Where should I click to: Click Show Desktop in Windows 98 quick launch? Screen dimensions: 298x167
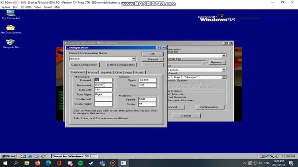coord(23,156)
